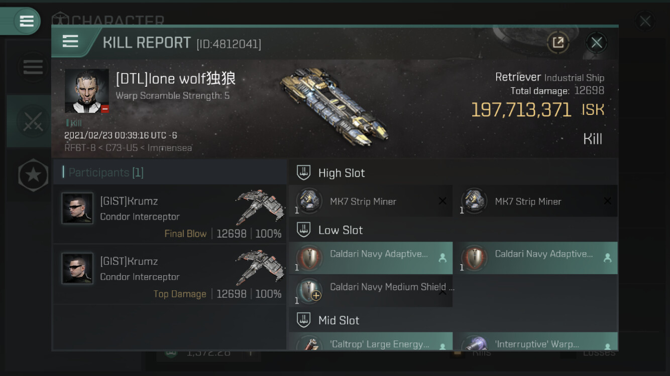Open the Top Damage Krumz participant entry

(170, 274)
